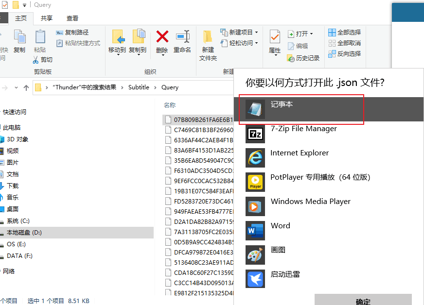The image size is (424, 305).
Task: Click Select none (全部取消)
Action: pyautogui.click(x=344, y=43)
